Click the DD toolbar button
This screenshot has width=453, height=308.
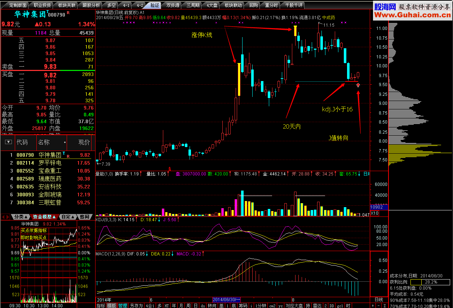click(x=331, y=305)
